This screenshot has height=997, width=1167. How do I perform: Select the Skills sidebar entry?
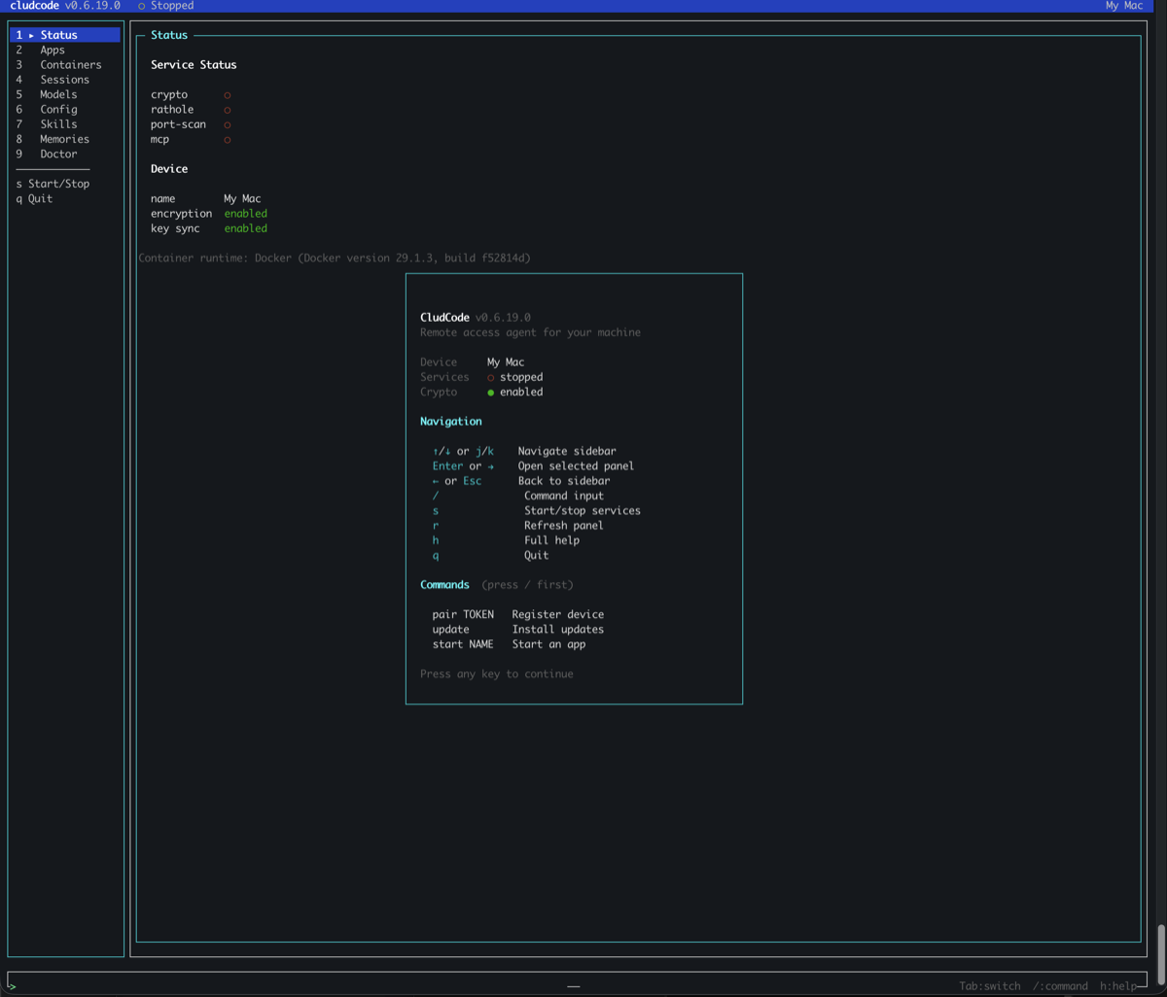56,123
